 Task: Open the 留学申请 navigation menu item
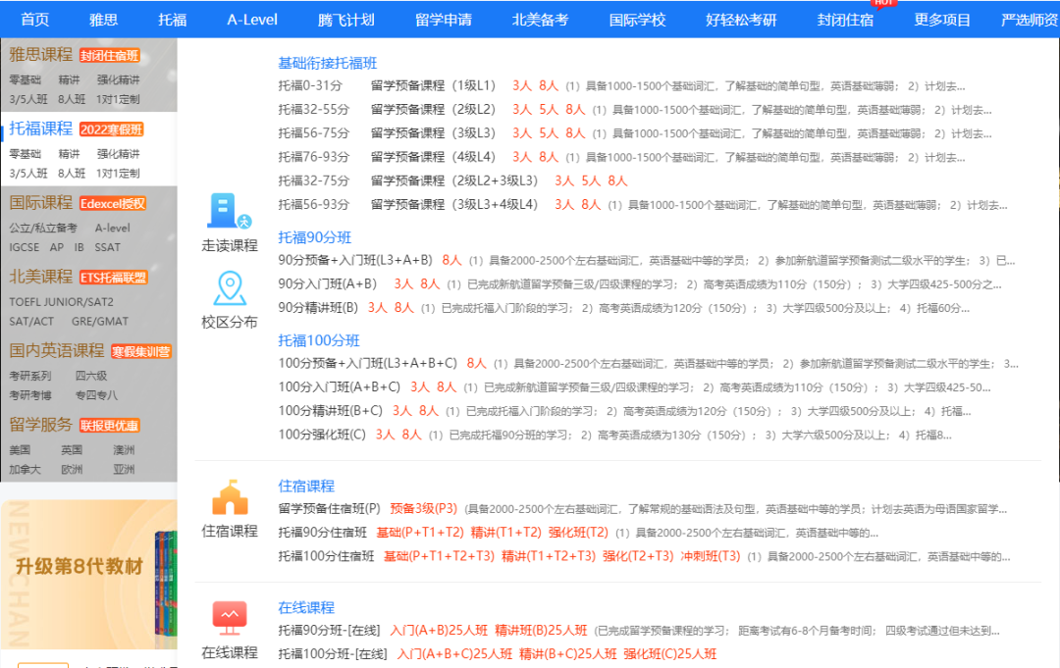pos(443,20)
